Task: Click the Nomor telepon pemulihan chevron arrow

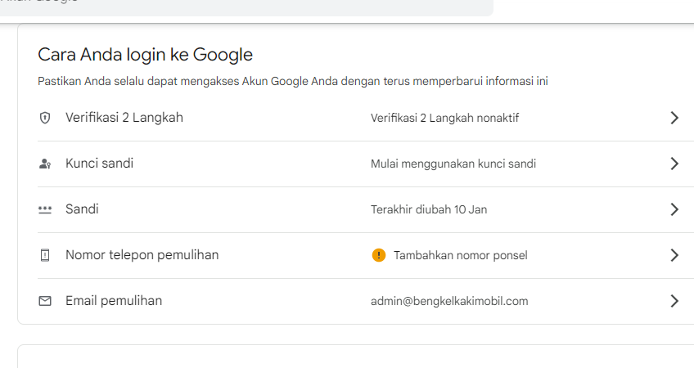Action: (674, 255)
